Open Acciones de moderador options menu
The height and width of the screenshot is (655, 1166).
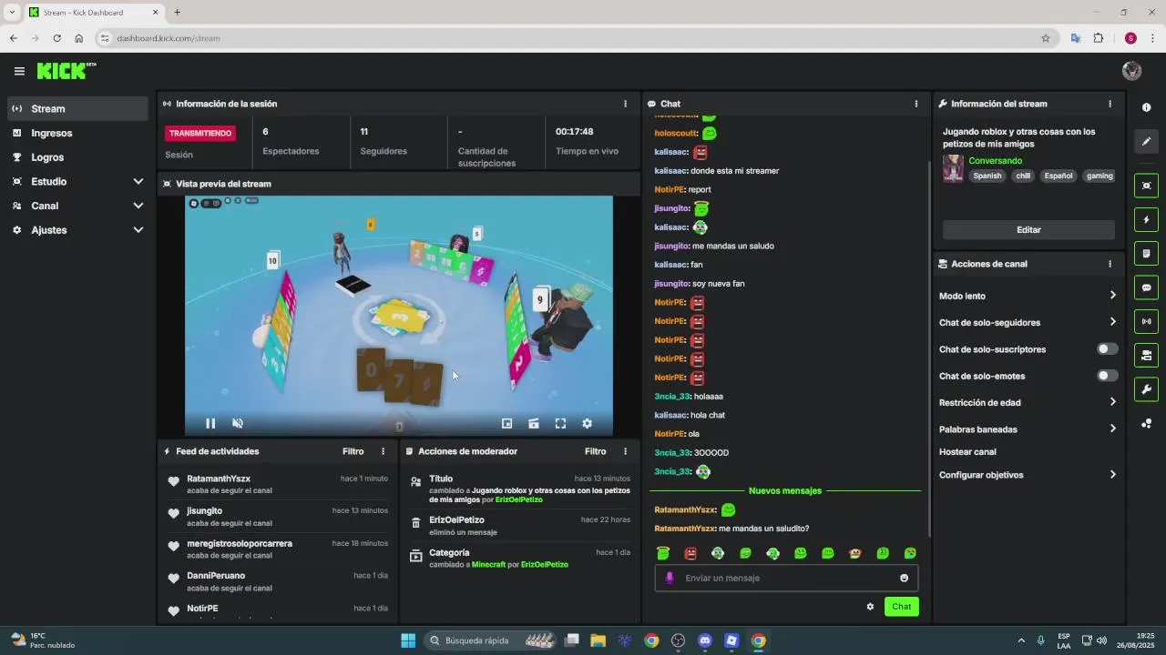[x=625, y=451]
